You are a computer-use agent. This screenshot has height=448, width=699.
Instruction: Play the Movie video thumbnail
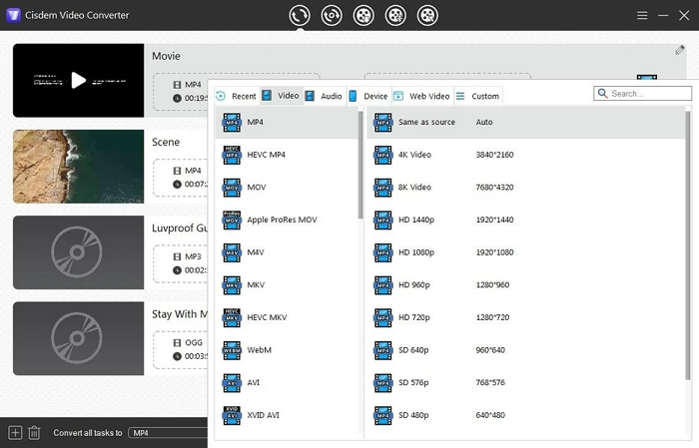79,80
